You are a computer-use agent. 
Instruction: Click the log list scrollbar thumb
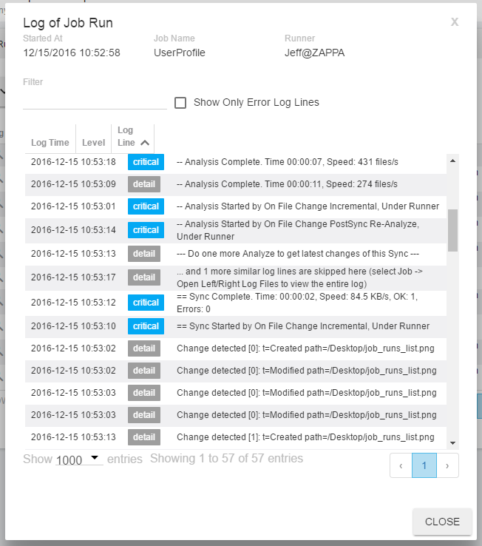click(x=453, y=229)
